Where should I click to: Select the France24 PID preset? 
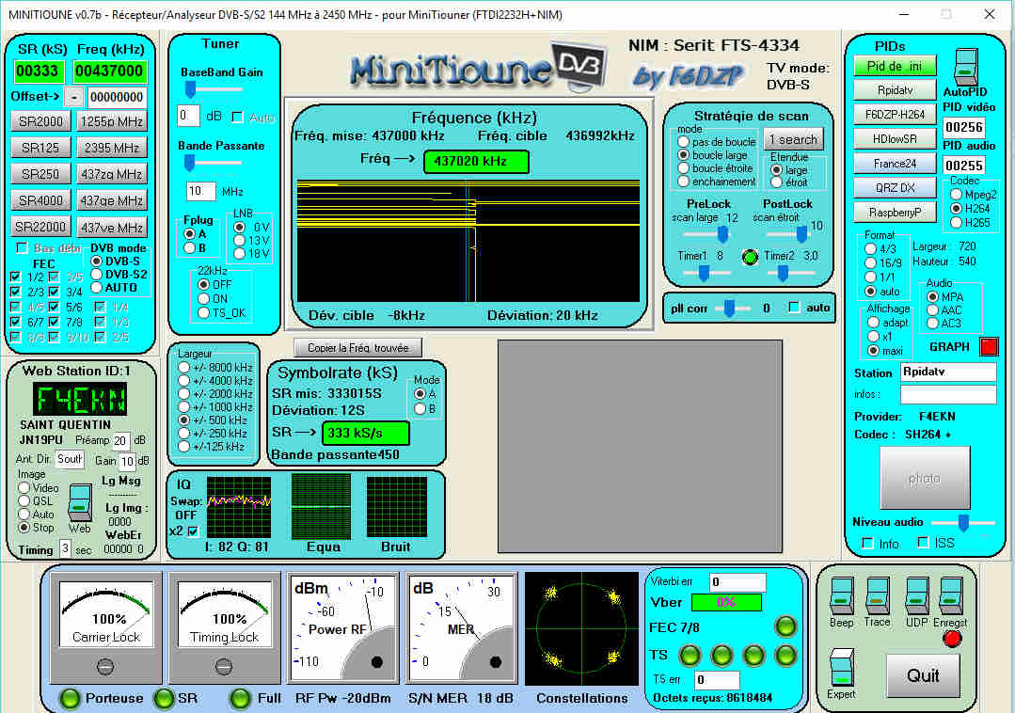pos(895,164)
